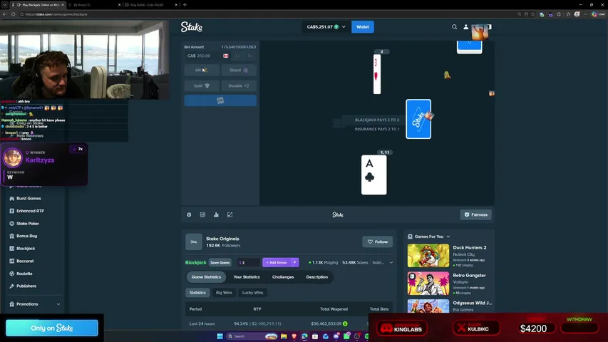Select the Statistics sub-tab
The width and height of the screenshot is (608, 342).
click(x=197, y=293)
